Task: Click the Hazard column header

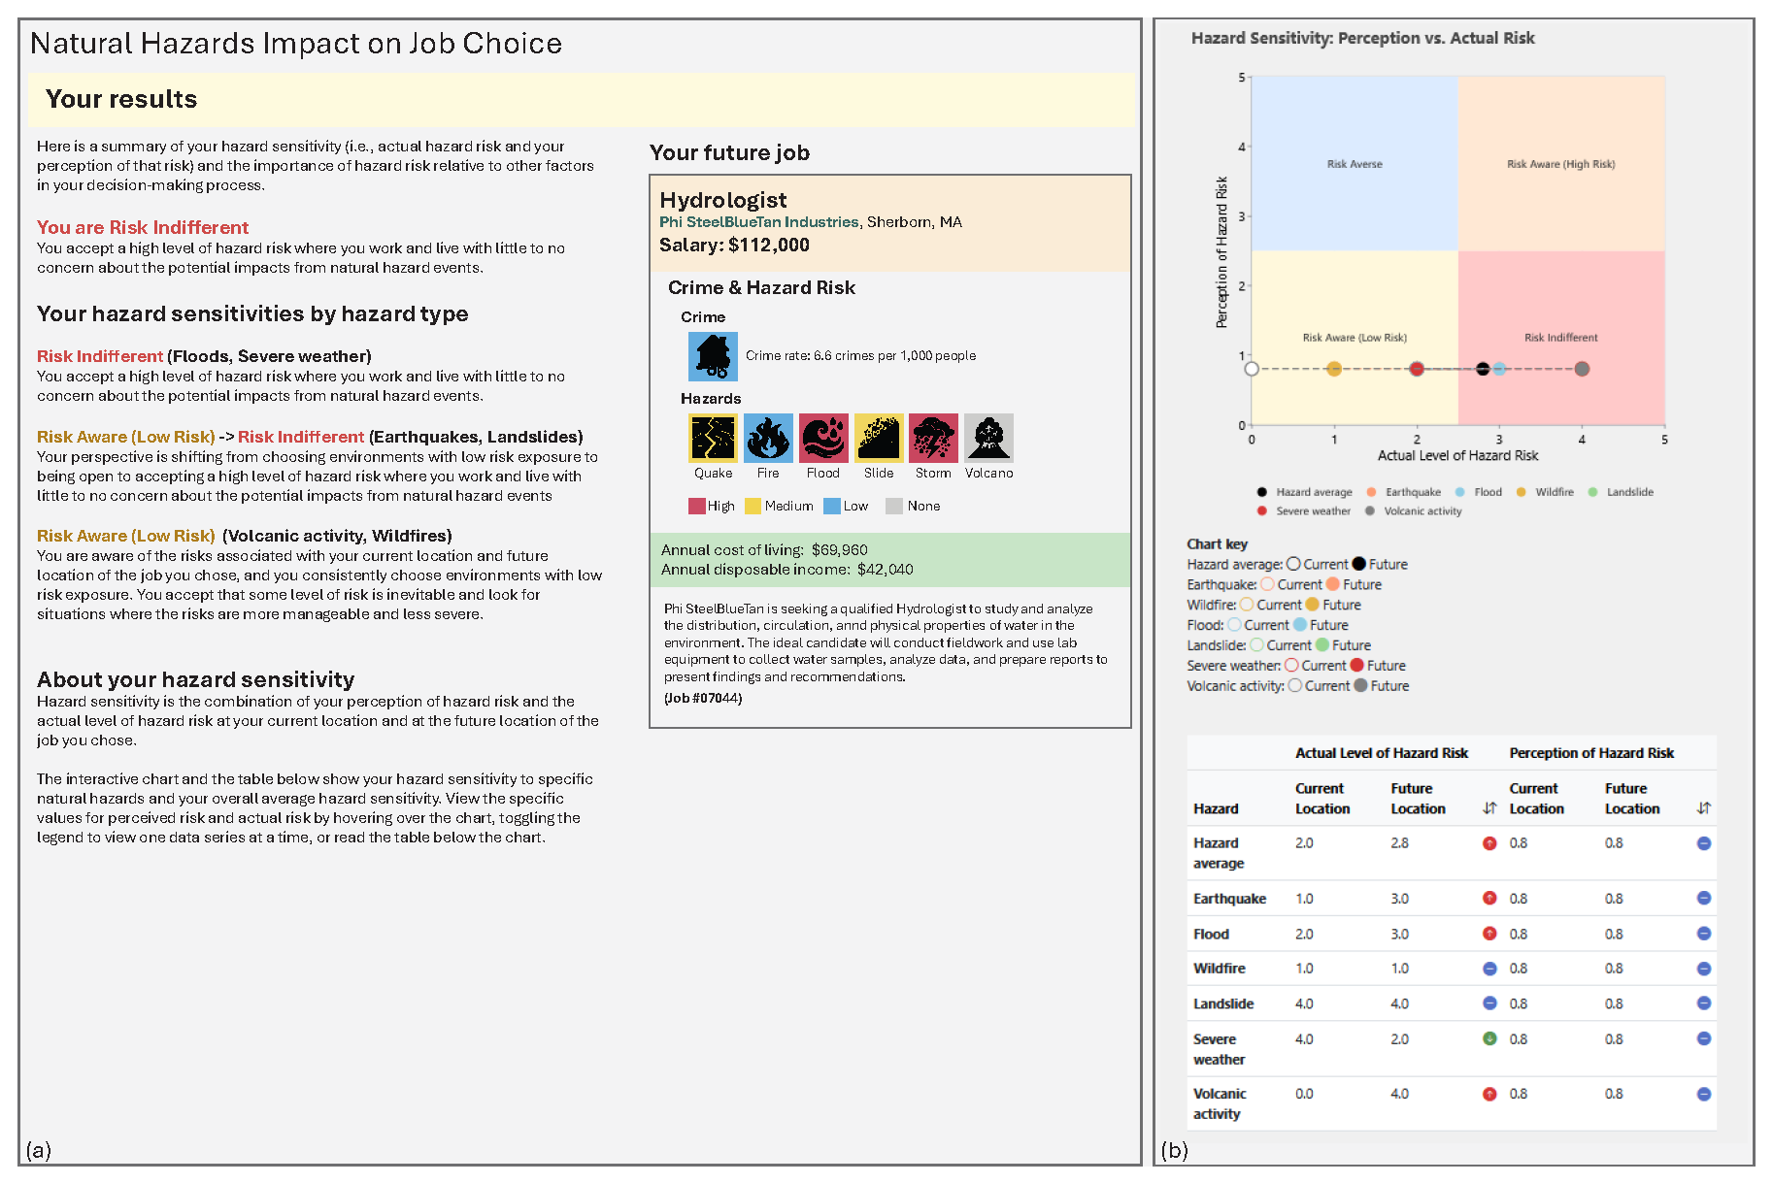Action: click(x=1216, y=808)
